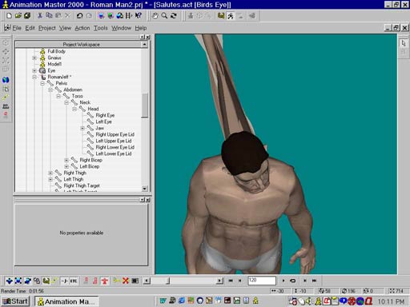
Task: Click the Cut scissors icon
Action: 40,16
